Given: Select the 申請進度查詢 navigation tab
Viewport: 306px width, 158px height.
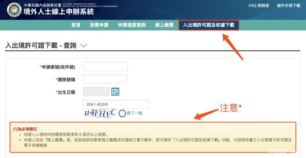Looking at the screenshot, I should tap(132, 25).
